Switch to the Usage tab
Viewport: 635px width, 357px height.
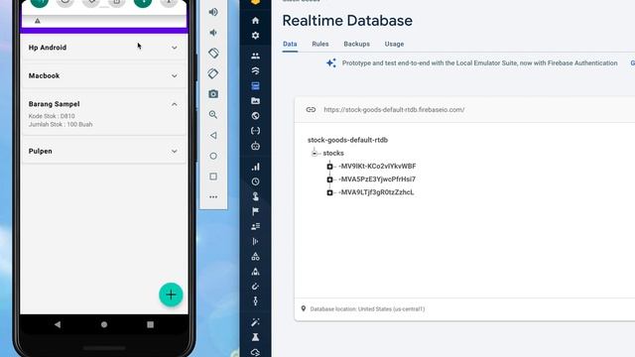click(394, 44)
